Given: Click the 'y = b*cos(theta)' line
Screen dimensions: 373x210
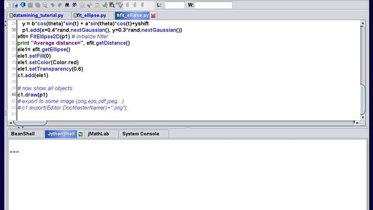Looking at the screenshot, I should click(x=86, y=23).
